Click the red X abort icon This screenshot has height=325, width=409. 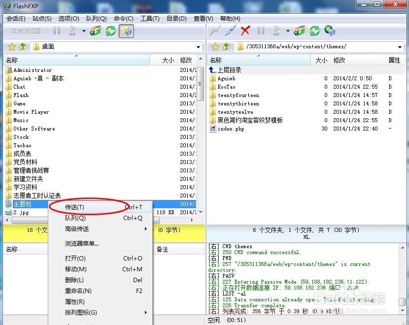click(x=245, y=31)
